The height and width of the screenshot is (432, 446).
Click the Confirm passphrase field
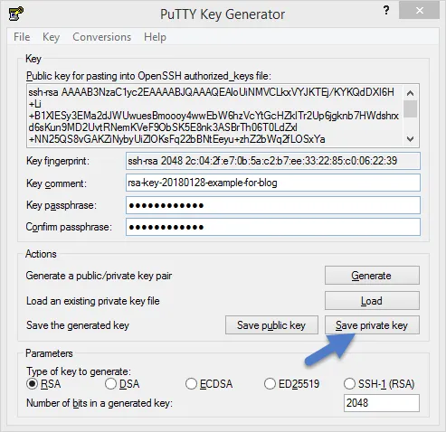pos(273,227)
